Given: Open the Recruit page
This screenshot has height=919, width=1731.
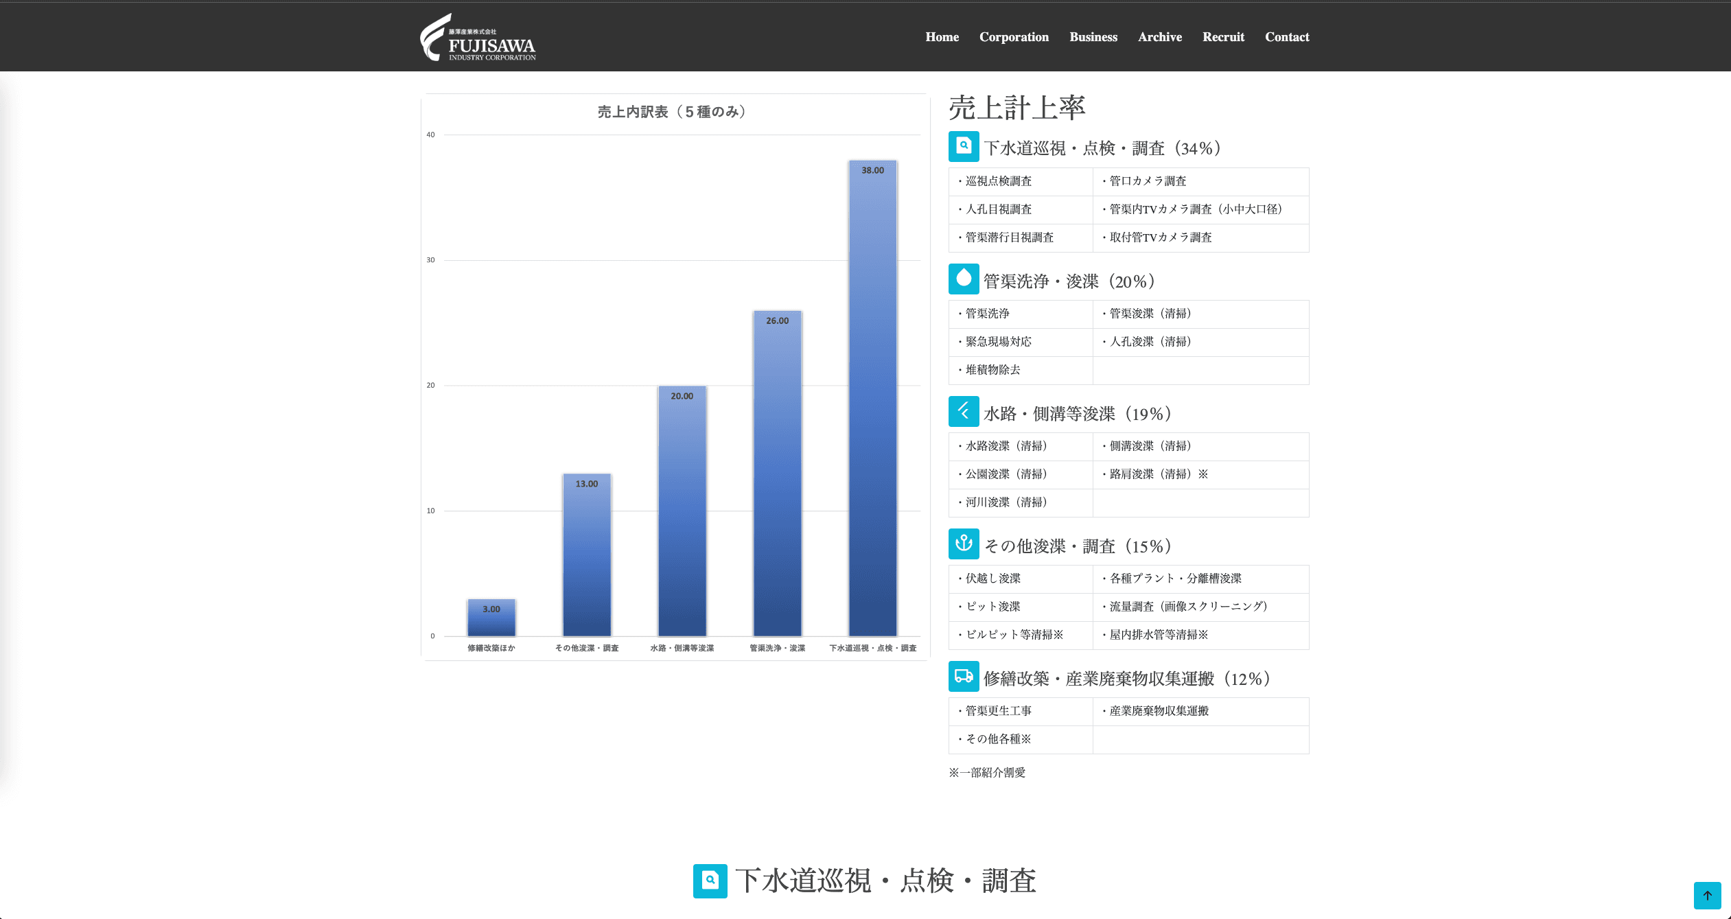Looking at the screenshot, I should tap(1223, 37).
